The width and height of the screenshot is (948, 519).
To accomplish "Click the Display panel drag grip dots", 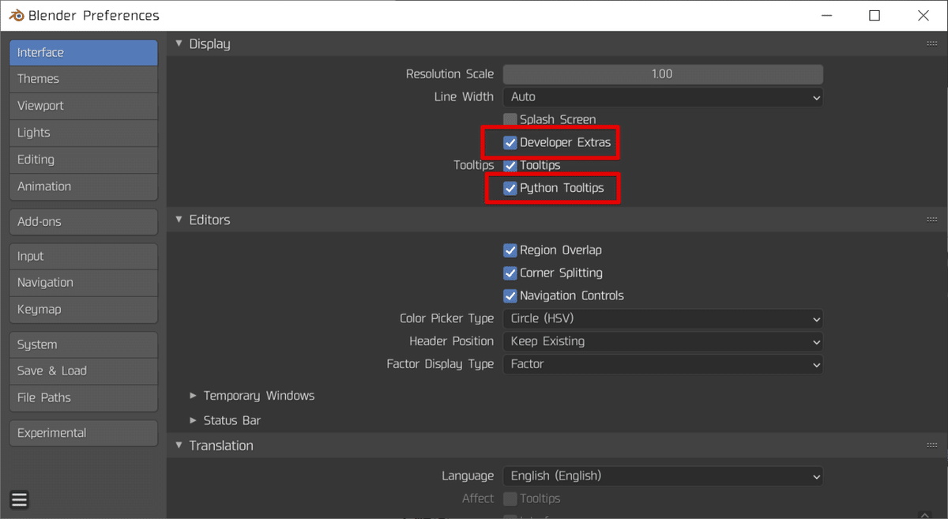I will click(x=931, y=43).
